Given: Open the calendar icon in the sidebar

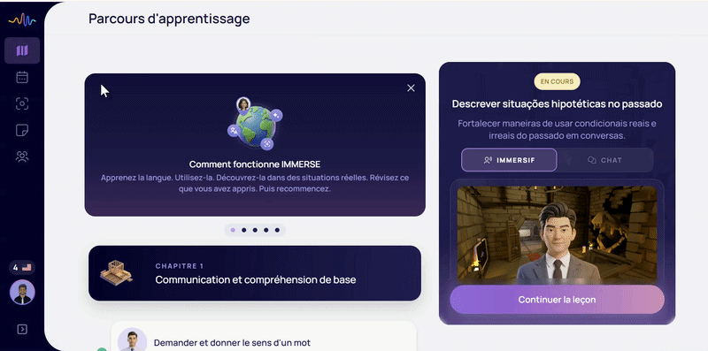Looking at the screenshot, I should tap(22, 78).
